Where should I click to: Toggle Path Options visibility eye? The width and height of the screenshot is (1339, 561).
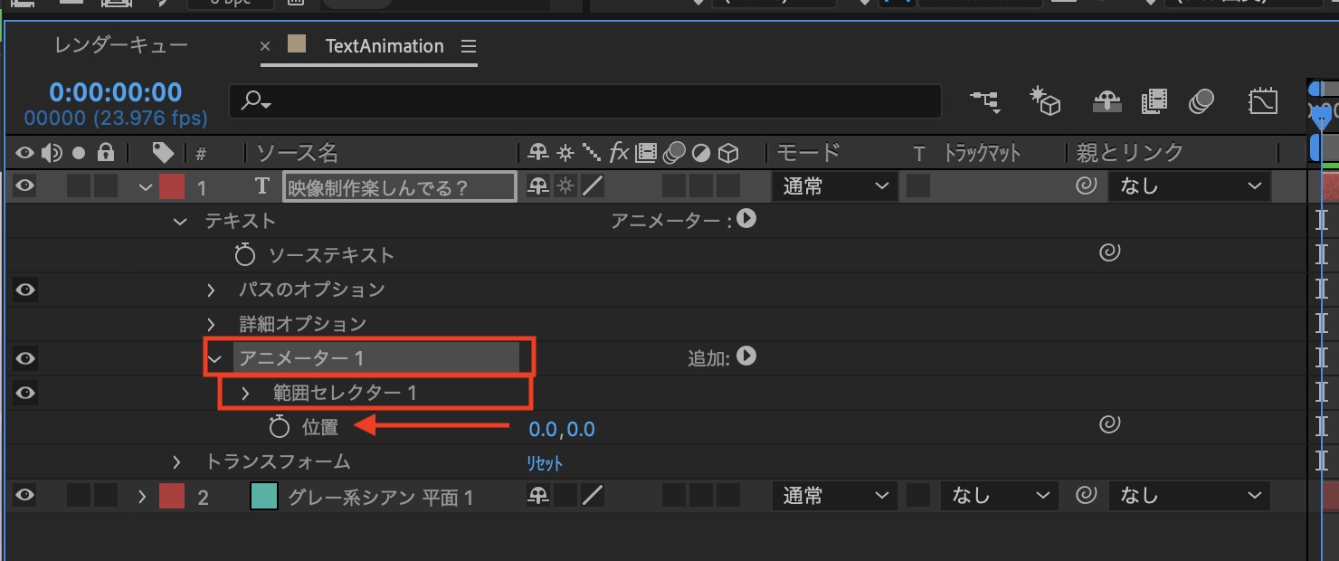point(24,290)
